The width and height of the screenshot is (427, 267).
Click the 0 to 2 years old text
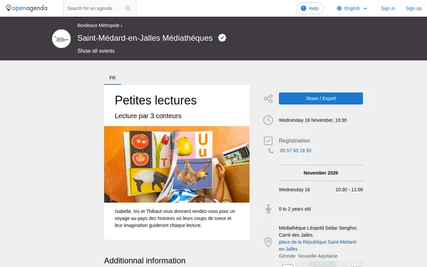tap(295, 209)
